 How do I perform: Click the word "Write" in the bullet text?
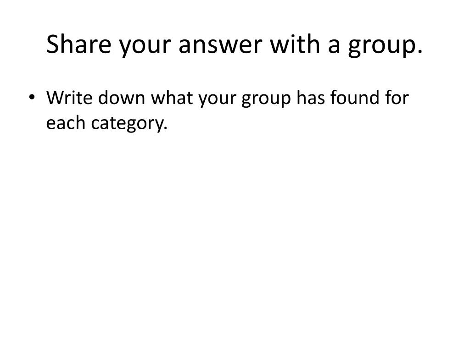pos(69,97)
